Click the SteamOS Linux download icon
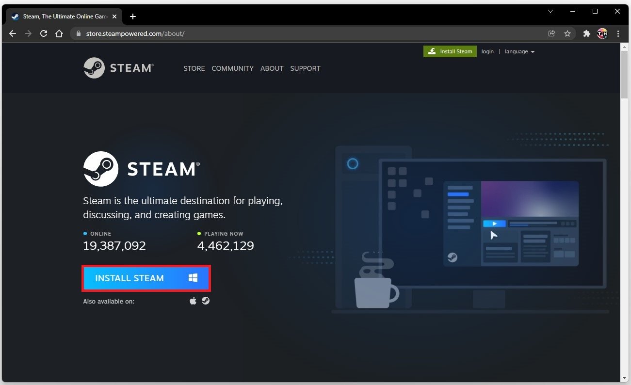 coord(206,301)
